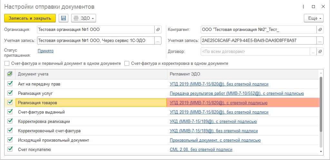Open the Принято invitation status link

coord(45,51)
